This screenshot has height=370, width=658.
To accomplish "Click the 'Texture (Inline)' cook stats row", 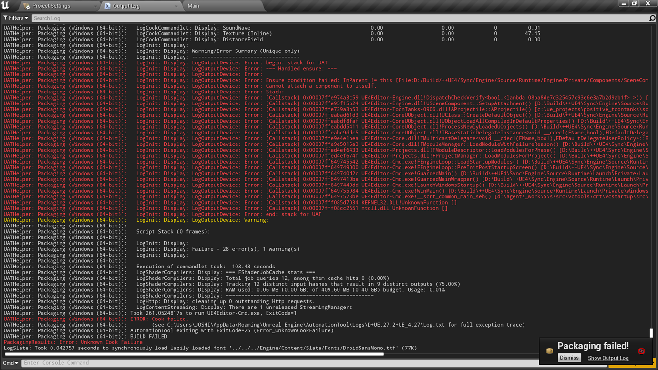I will pos(272,33).
